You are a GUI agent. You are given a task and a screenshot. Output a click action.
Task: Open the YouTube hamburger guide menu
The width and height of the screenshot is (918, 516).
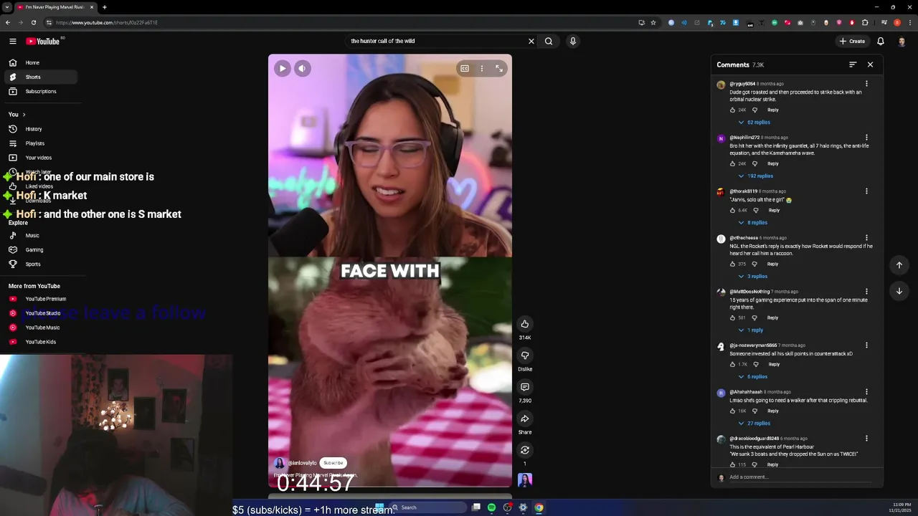(x=12, y=41)
